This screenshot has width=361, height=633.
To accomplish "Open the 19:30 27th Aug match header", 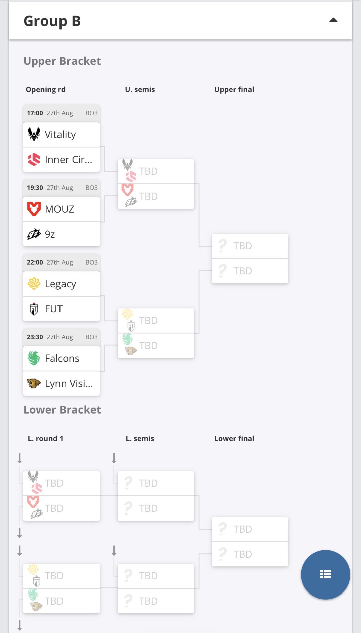I will pyautogui.click(x=62, y=188).
